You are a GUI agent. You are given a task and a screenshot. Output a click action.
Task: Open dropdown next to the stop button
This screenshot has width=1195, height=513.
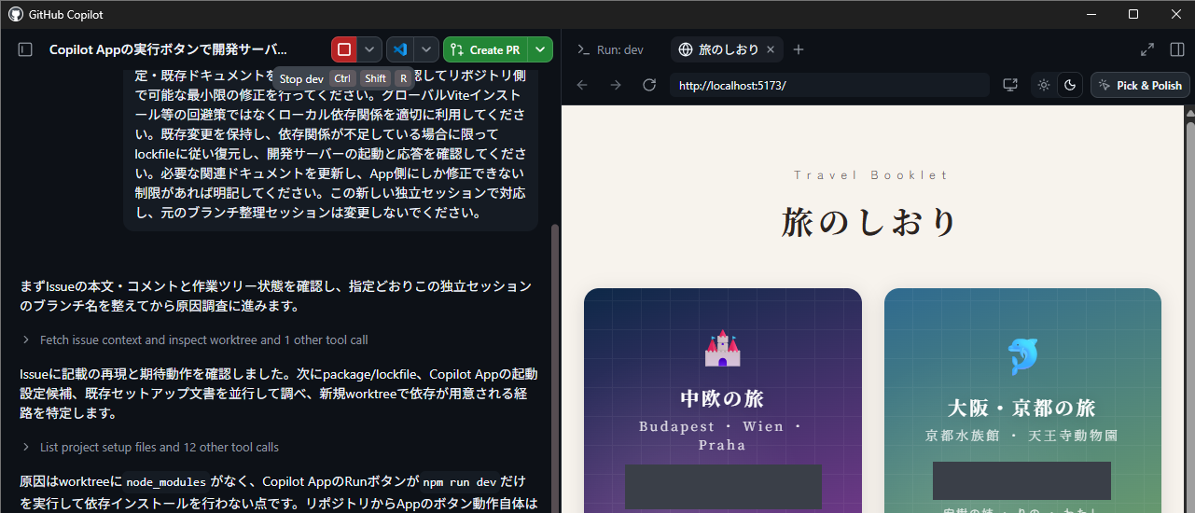[370, 49]
